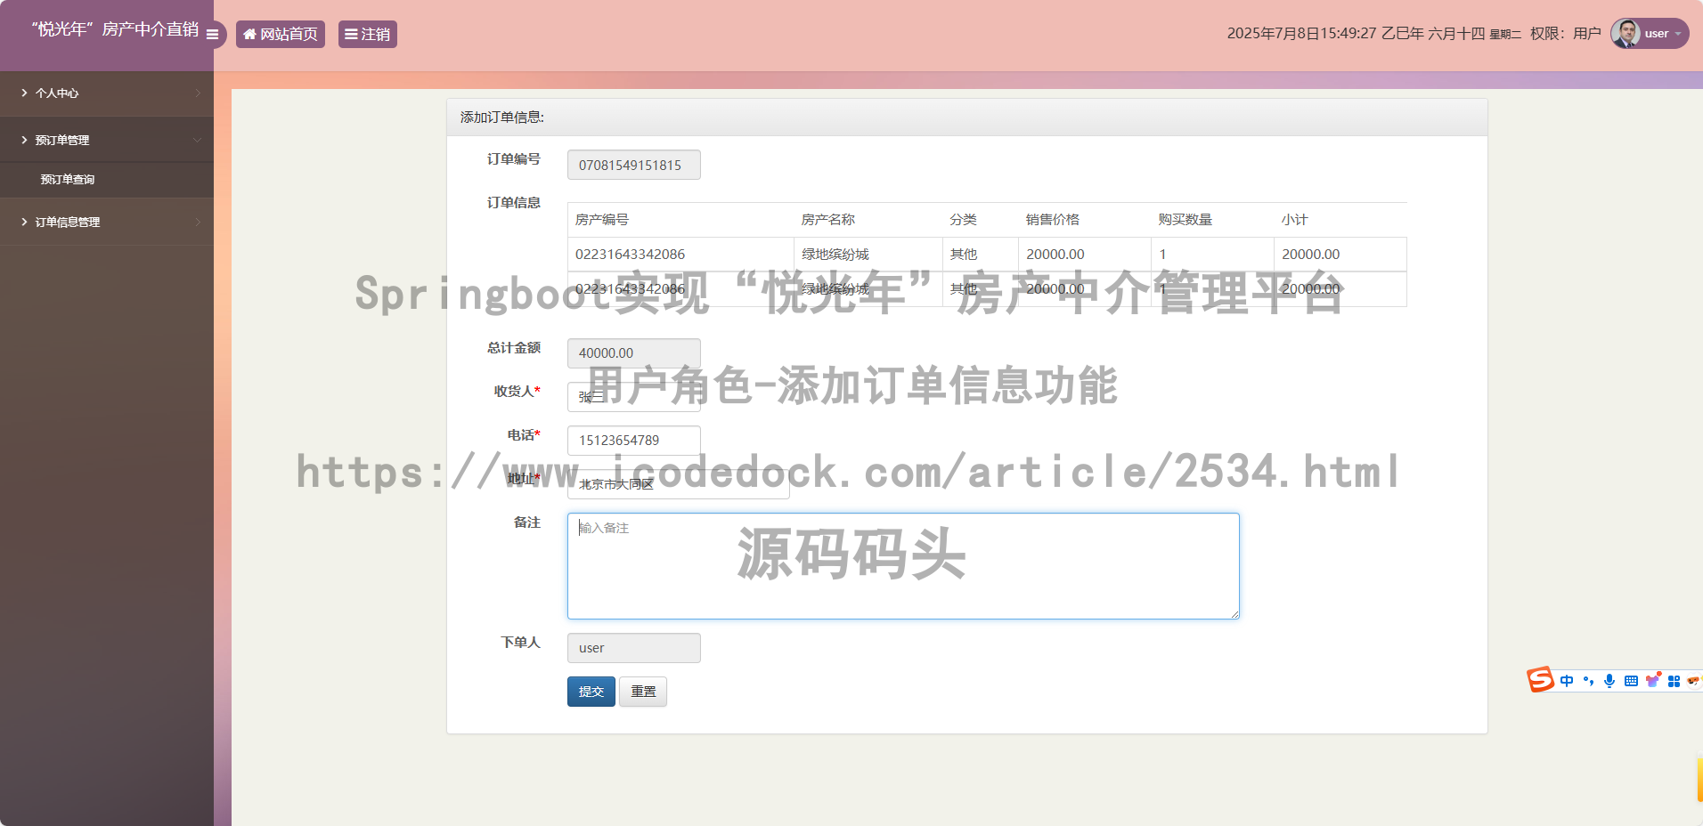Focus the 地址 input field
This screenshot has height=826, width=1703.
click(x=679, y=483)
